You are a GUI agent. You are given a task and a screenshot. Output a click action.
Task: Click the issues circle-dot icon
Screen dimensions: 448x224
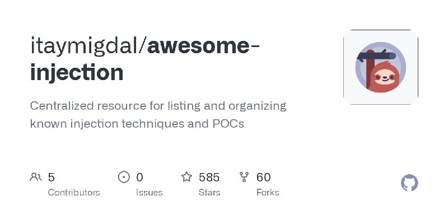tap(124, 177)
